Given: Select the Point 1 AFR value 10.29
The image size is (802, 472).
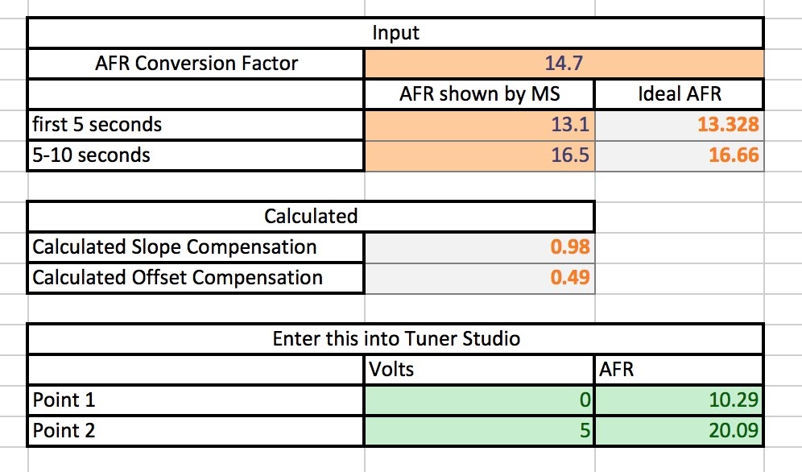Looking at the screenshot, I should point(678,400).
